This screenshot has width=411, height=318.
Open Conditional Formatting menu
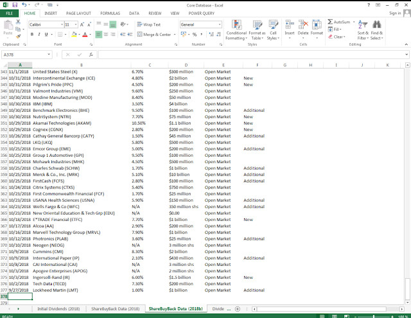coord(236,30)
